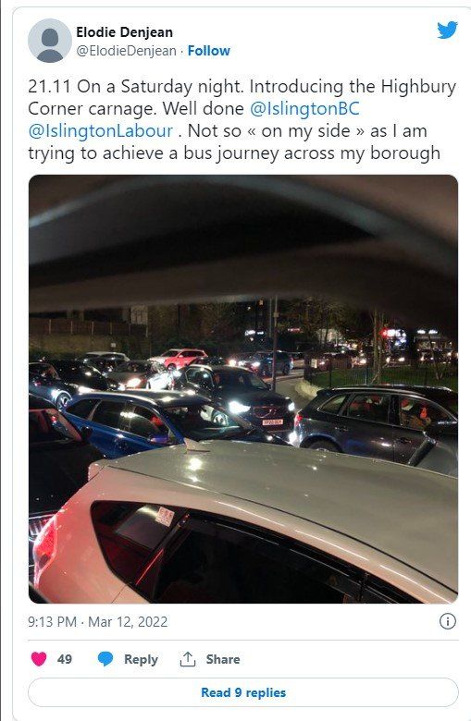
Task: Click the Reply text label
Action: (x=141, y=659)
